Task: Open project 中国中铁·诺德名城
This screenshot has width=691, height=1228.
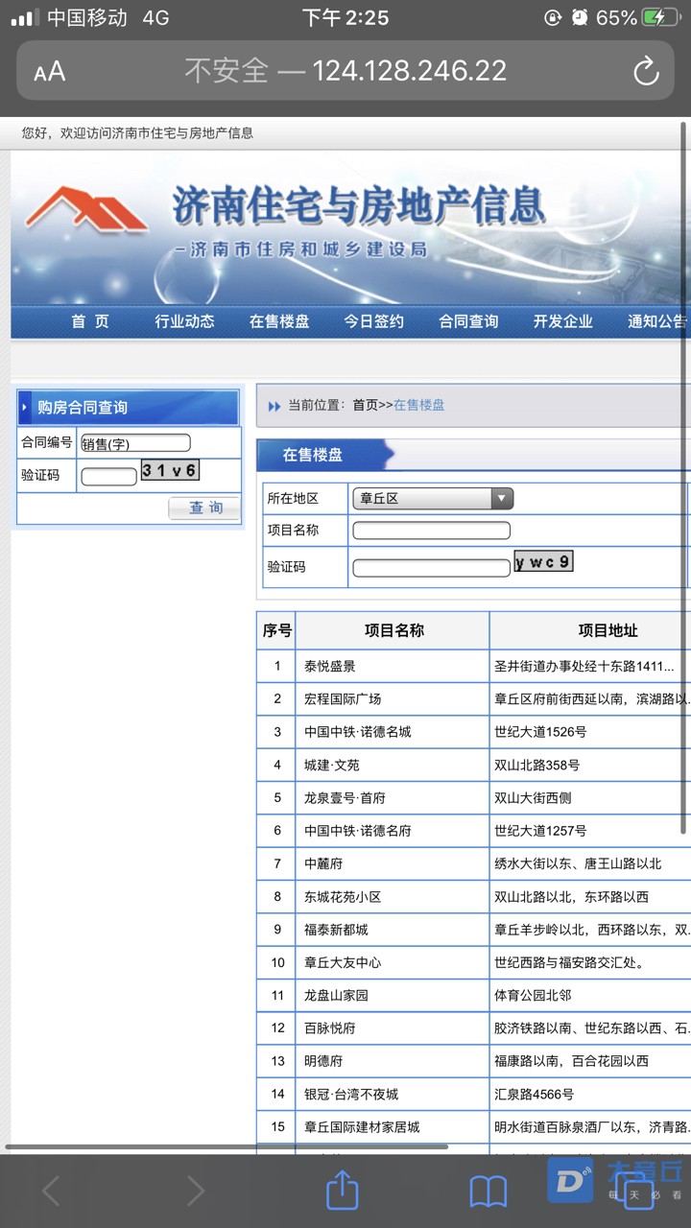Action: 358,731
